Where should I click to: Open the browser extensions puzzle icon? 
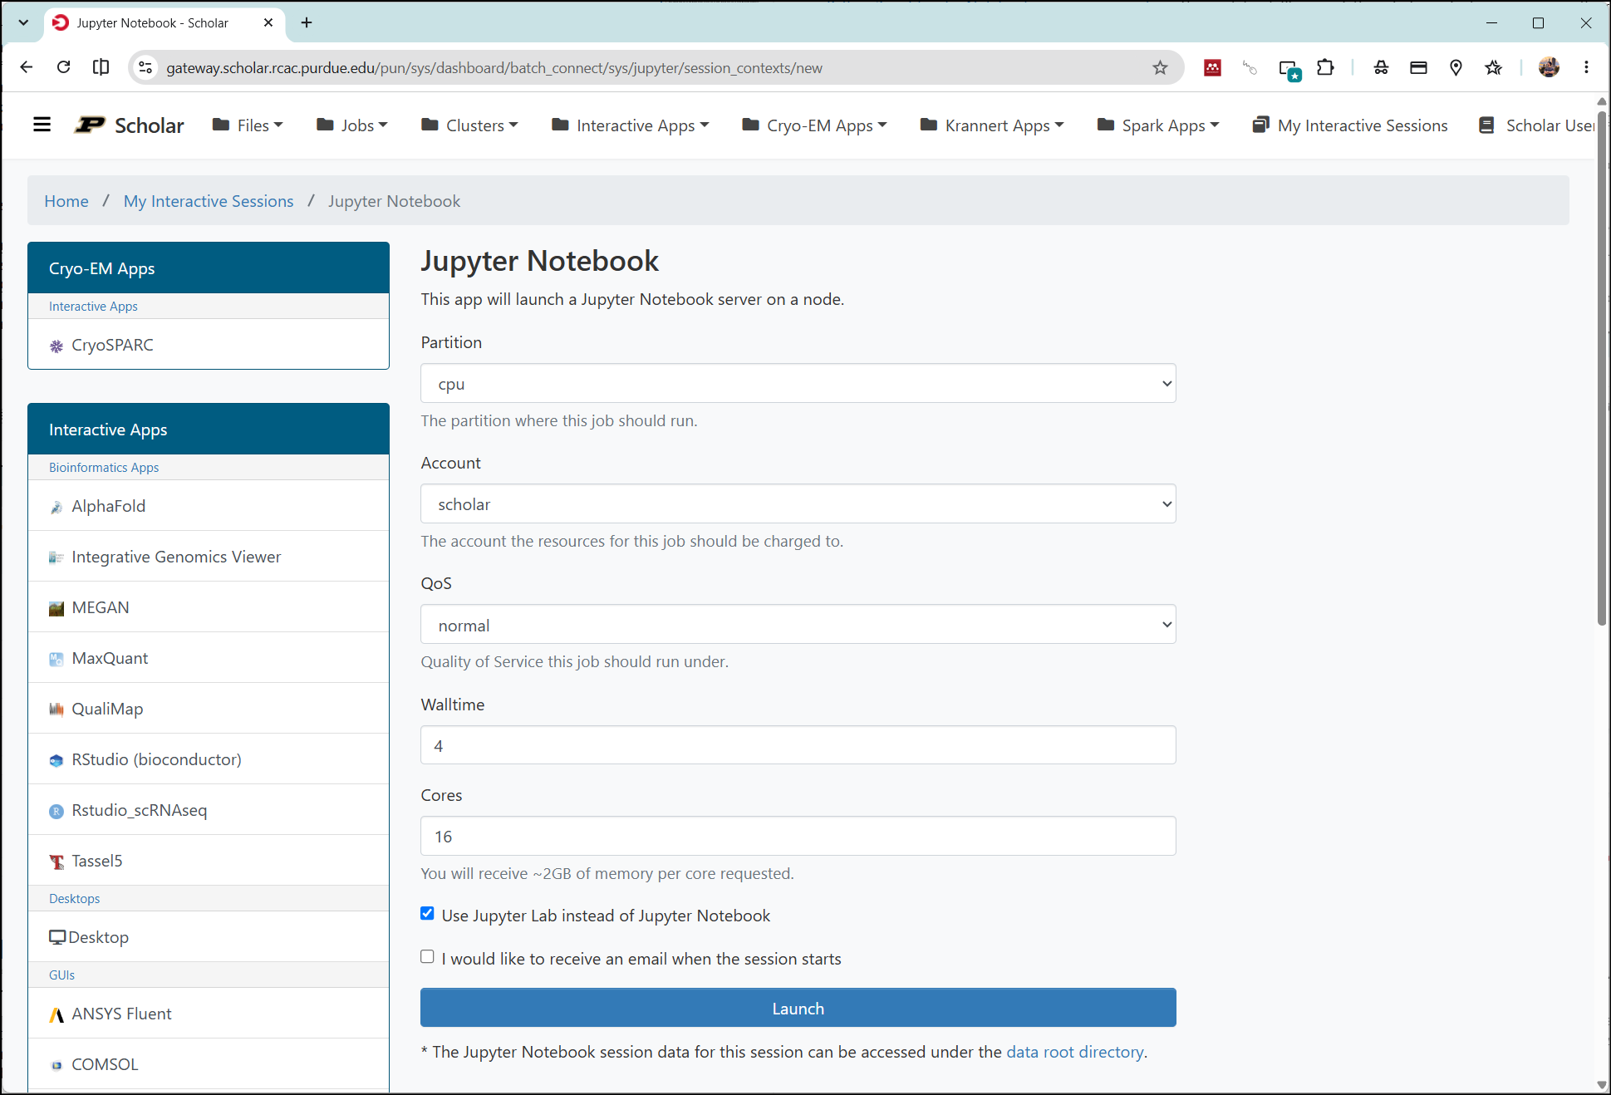click(x=1326, y=67)
